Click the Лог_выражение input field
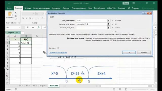The width and height of the screenshot is (162, 91). pyautogui.click(x=92, y=20)
